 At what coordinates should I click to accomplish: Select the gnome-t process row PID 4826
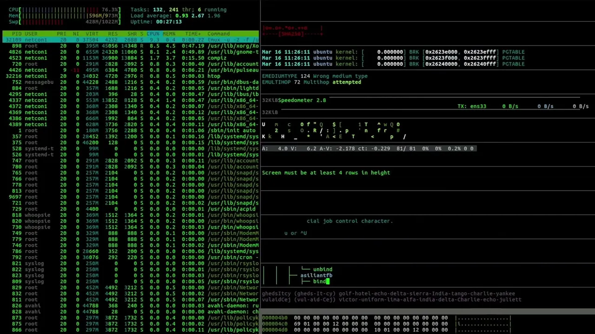pyautogui.click(x=131, y=52)
